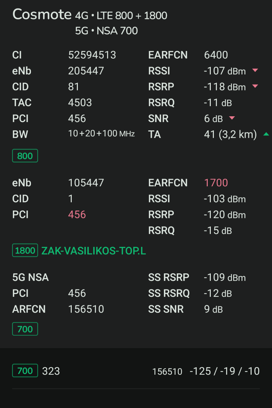Tap the 700 badge beside neighbor 323
The width and height of the screenshot is (272, 408).
pyautogui.click(x=25, y=371)
